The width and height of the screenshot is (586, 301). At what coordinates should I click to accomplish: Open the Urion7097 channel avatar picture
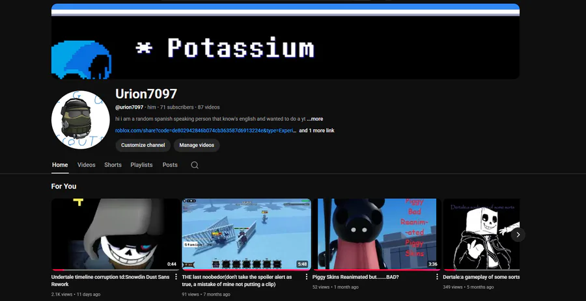pyautogui.click(x=80, y=120)
